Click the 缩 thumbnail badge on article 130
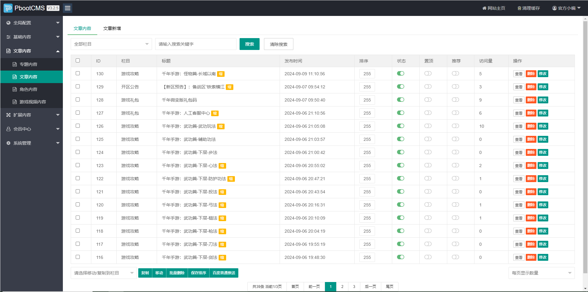This screenshot has height=292, width=588. tap(221, 74)
